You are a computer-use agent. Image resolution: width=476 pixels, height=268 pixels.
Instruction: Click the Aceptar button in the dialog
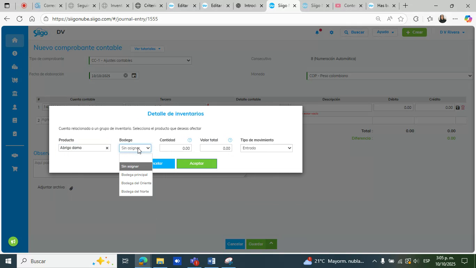(x=197, y=163)
